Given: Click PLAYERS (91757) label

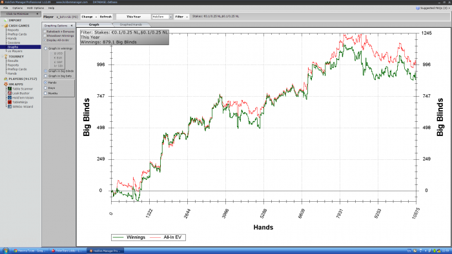Looking at the screenshot, I should coord(23,79).
